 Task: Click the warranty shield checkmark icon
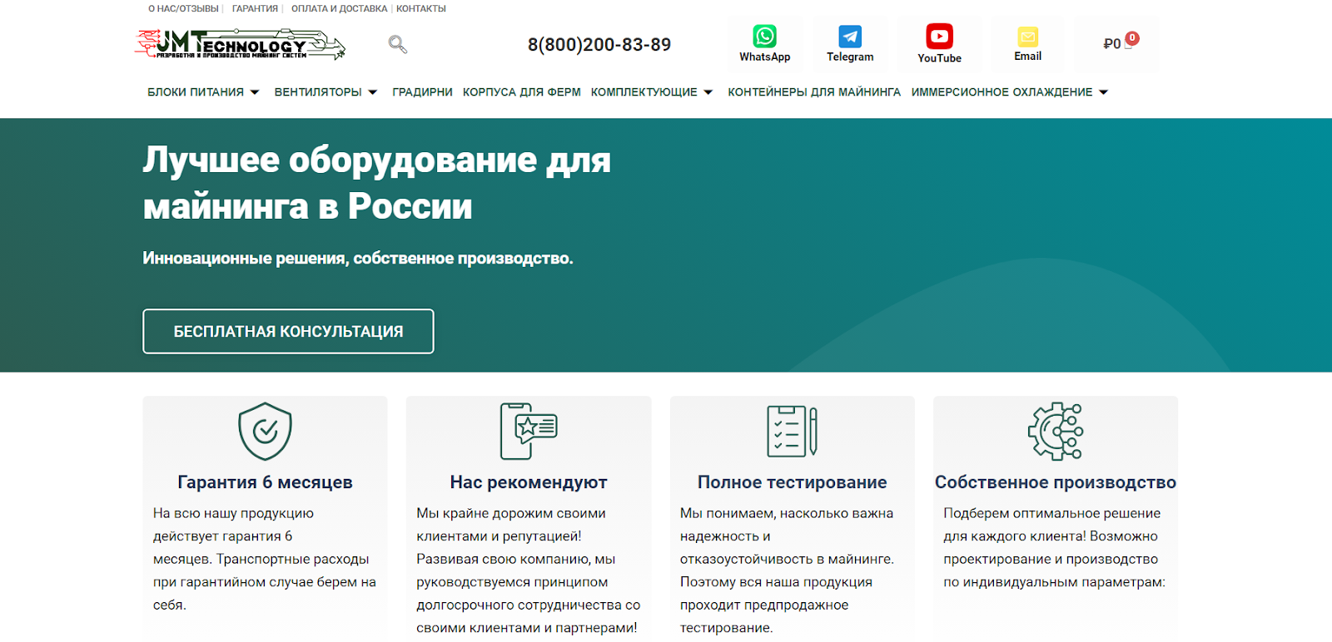tap(265, 431)
